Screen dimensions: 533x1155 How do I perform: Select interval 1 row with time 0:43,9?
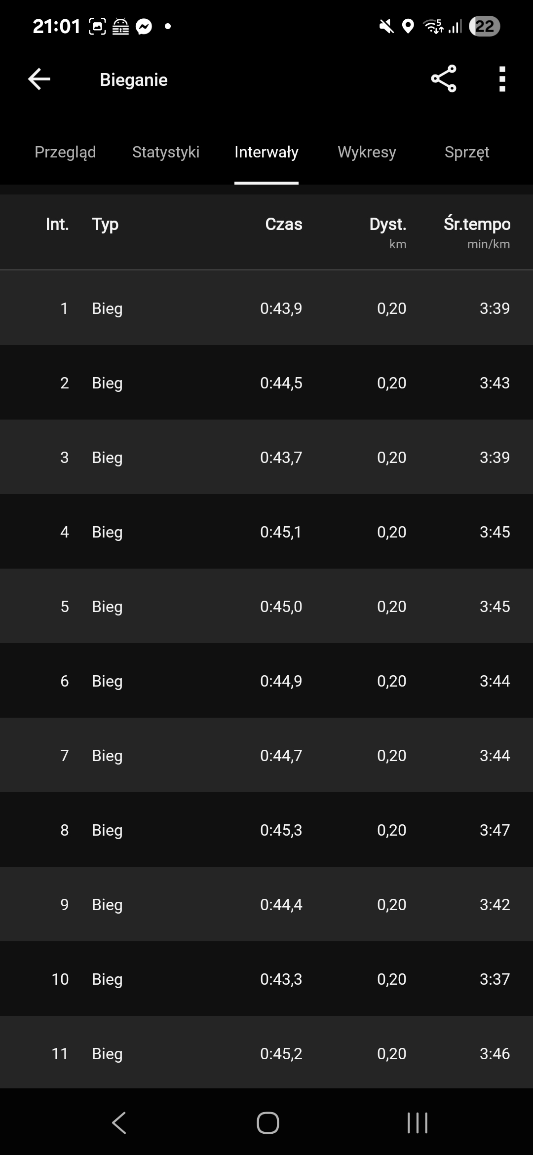[266, 308]
